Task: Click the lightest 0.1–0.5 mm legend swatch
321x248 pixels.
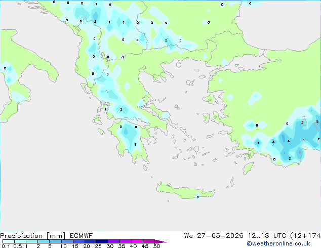Action: pyautogui.click(x=9, y=241)
